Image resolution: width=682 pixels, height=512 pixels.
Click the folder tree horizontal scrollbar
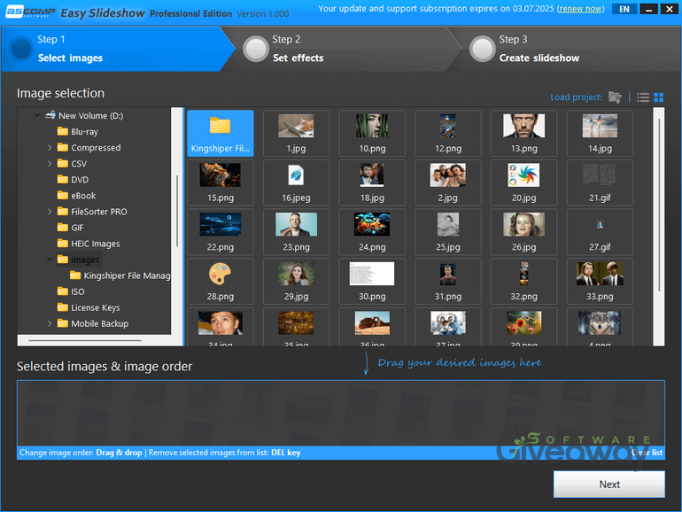(94, 340)
